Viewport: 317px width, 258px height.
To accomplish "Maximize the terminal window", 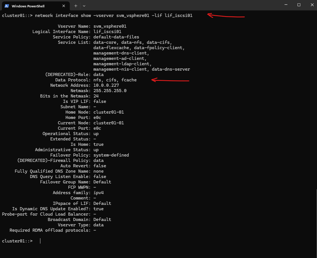I will [x=299, y=5].
